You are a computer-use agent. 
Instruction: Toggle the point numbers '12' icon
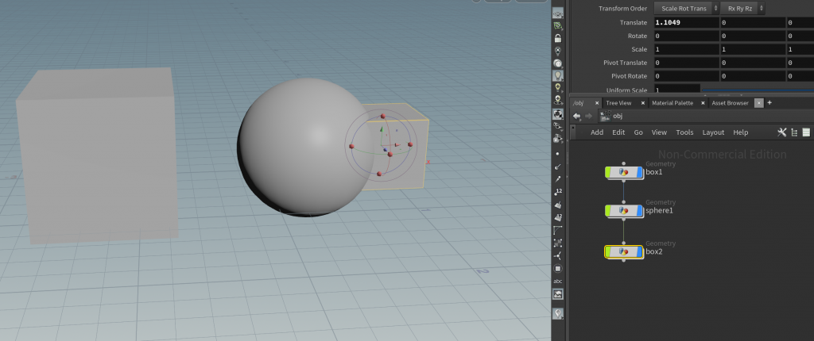[557, 192]
